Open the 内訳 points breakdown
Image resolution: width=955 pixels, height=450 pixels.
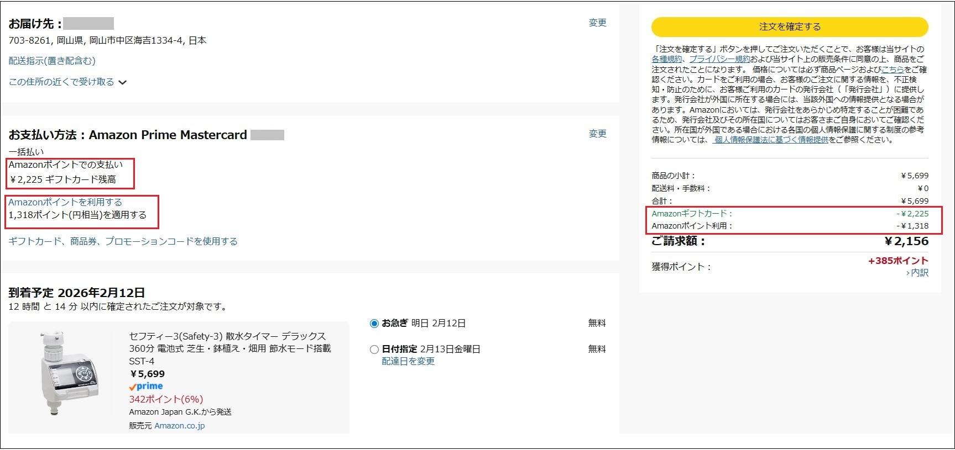919,273
